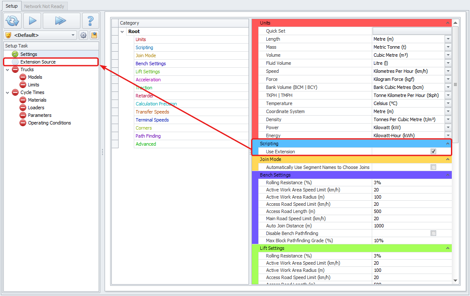Select the Scripting category

pos(144,47)
